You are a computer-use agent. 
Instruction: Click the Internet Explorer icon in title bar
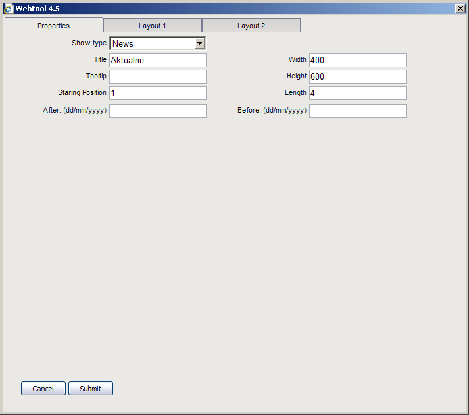click(9, 8)
